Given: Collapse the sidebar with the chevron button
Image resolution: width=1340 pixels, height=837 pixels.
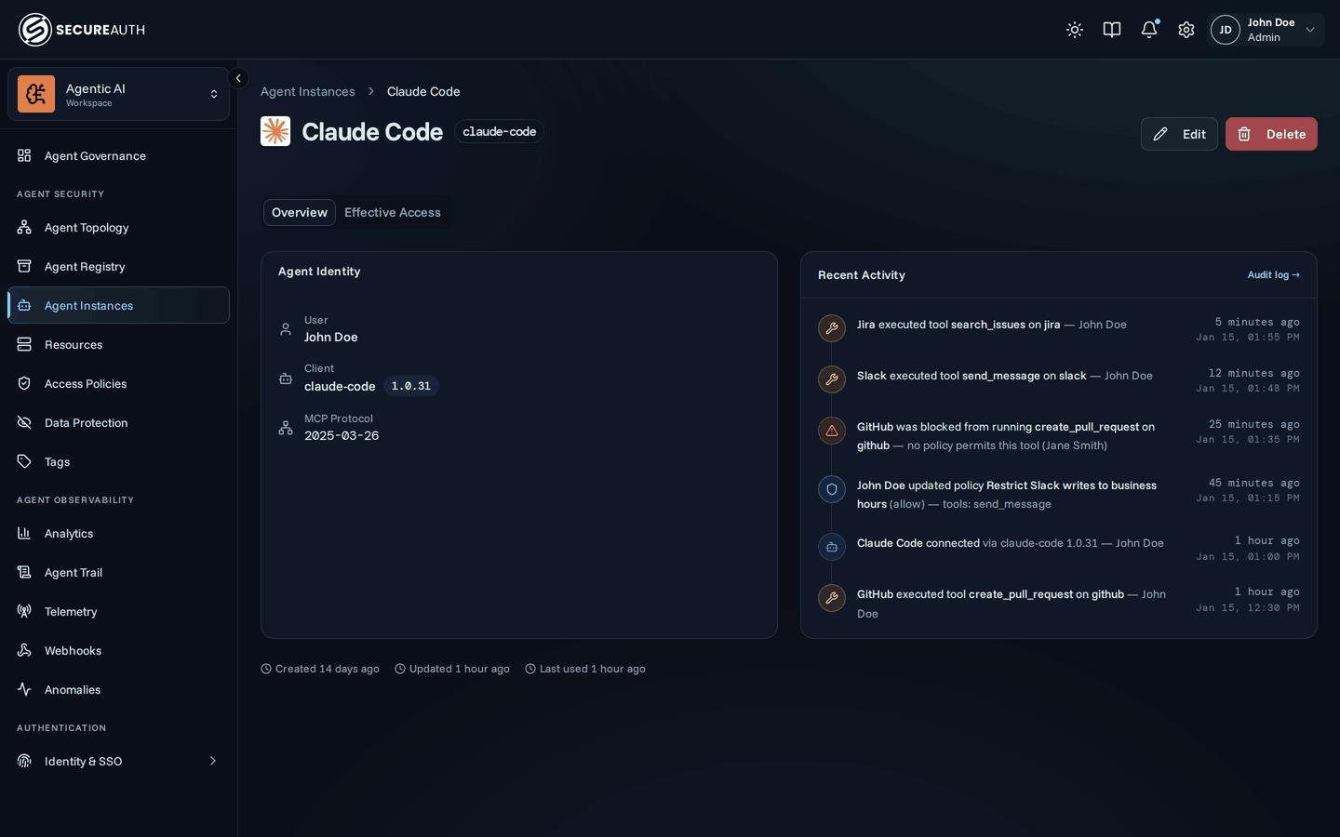Looking at the screenshot, I should 238,78.
